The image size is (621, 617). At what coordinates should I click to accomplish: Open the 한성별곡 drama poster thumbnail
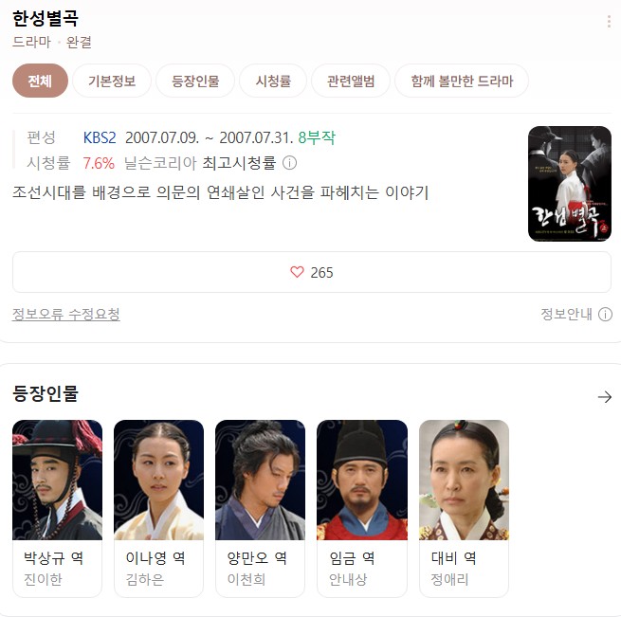[x=570, y=184]
